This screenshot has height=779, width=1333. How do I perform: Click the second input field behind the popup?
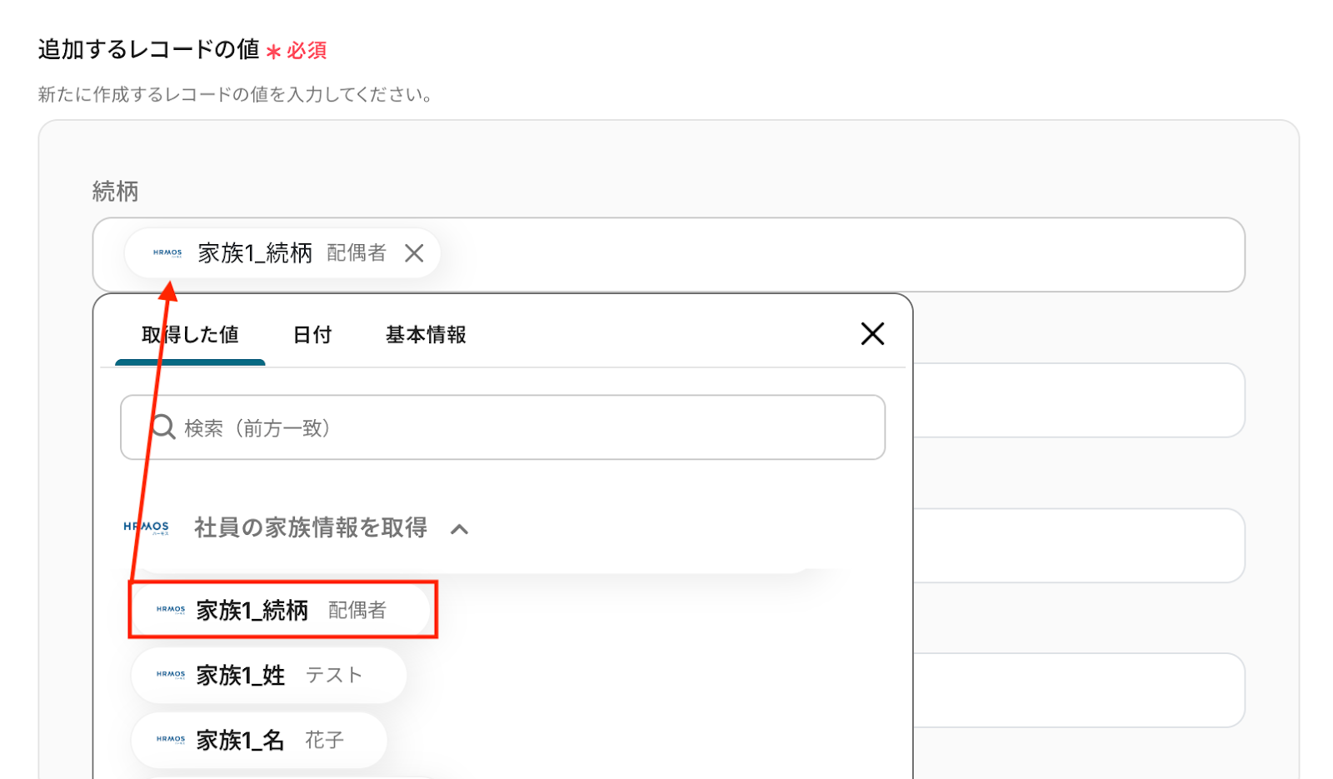(x=1079, y=400)
